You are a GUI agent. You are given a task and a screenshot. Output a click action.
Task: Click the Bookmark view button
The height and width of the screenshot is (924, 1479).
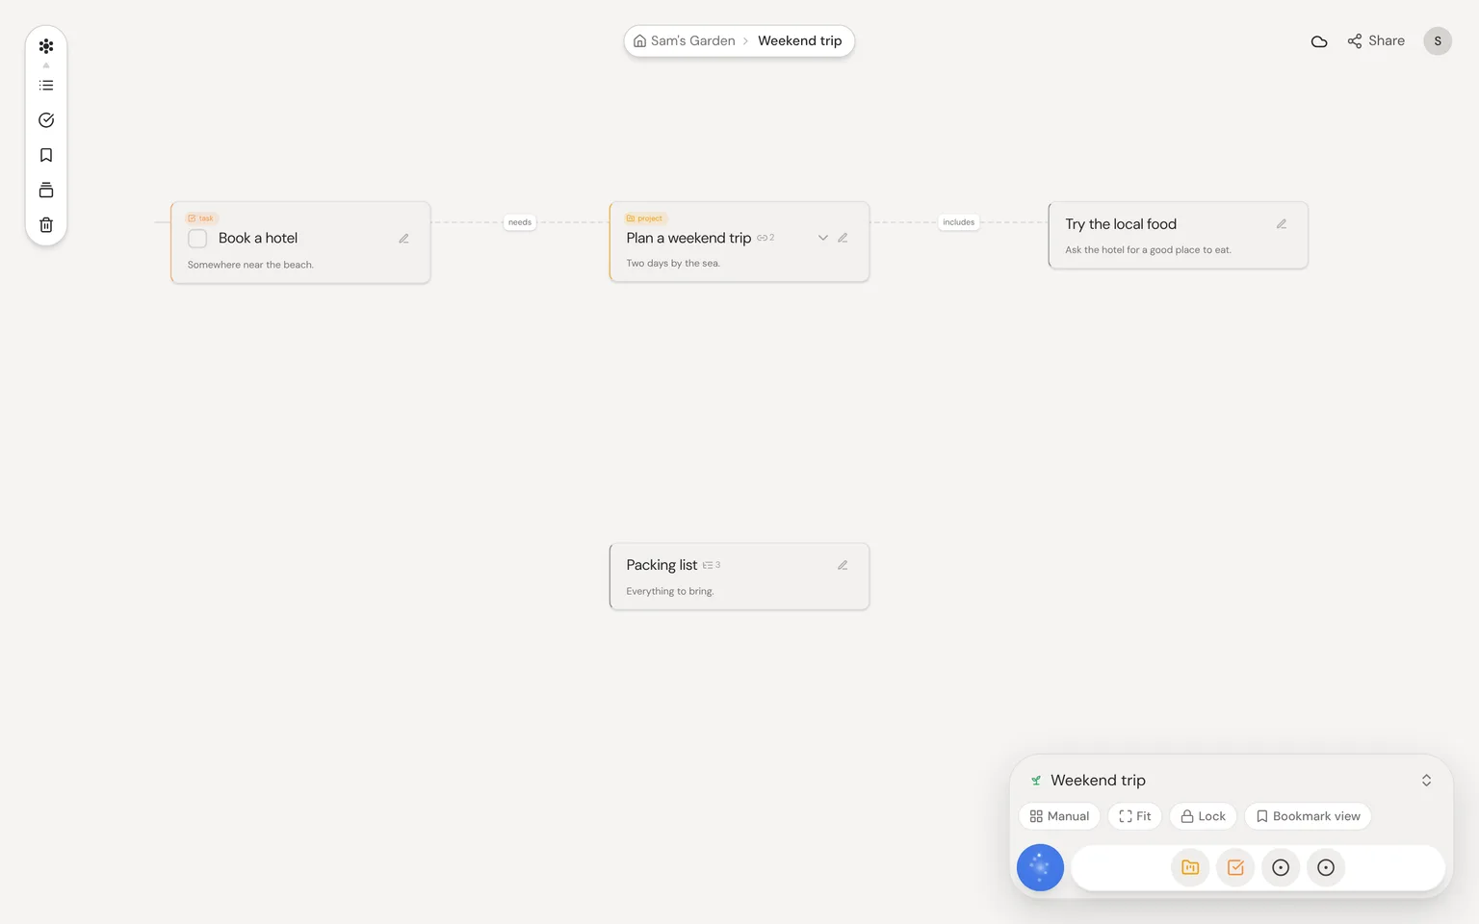[x=1308, y=816]
